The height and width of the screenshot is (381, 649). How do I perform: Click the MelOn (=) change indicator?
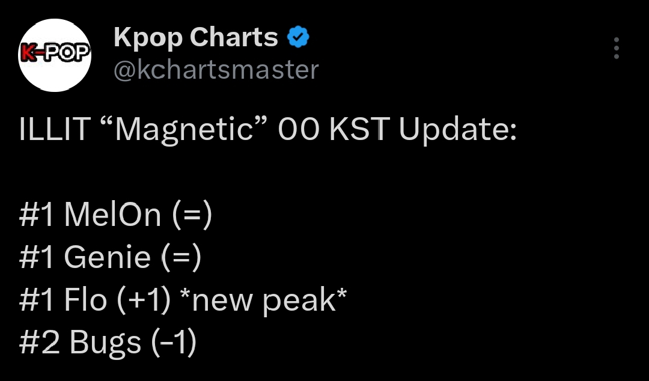(x=192, y=215)
